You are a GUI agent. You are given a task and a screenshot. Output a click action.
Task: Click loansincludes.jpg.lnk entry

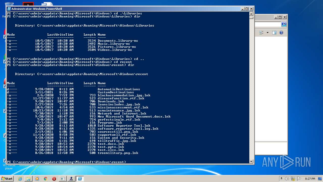(x=119, y=104)
